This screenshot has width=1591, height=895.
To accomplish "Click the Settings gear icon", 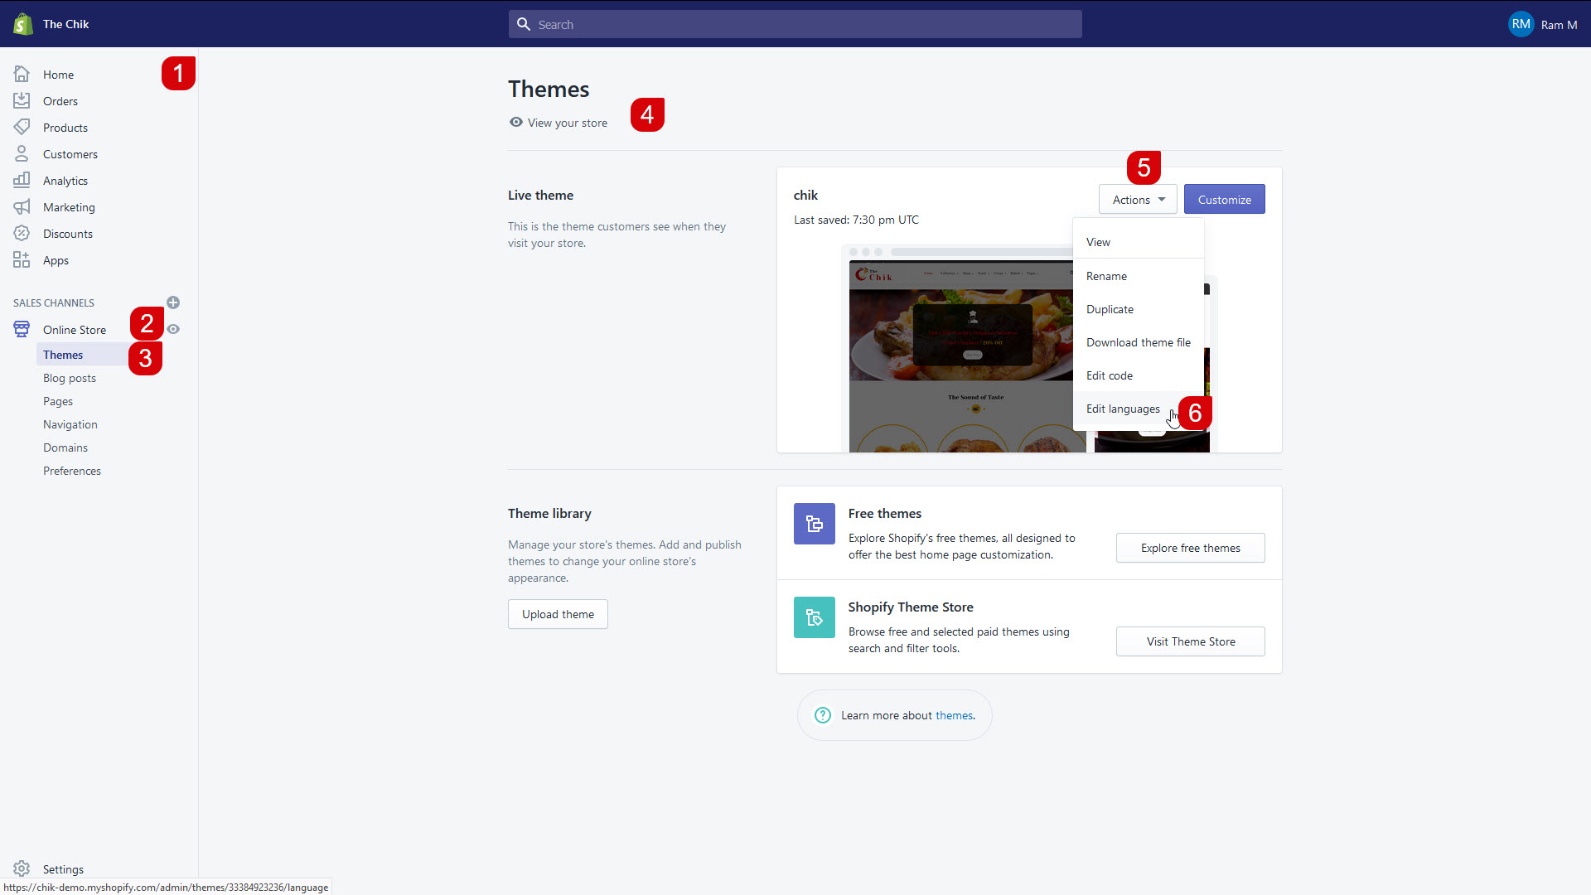I will 22,868.
